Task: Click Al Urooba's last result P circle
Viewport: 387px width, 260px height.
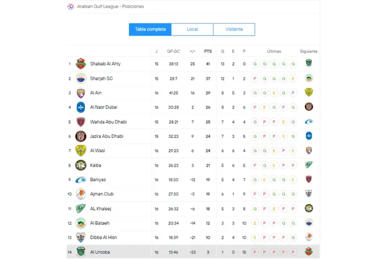Action: (x=293, y=252)
